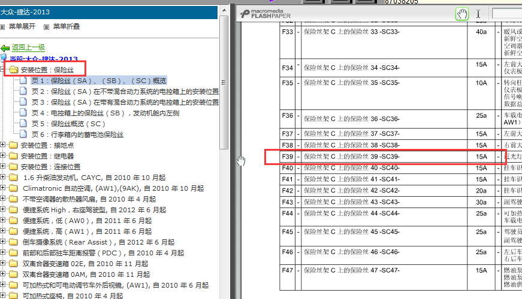Click folder icon of 不带空调器的散热器风扇
The width and height of the screenshot is (522, 299).
point(13,199)
